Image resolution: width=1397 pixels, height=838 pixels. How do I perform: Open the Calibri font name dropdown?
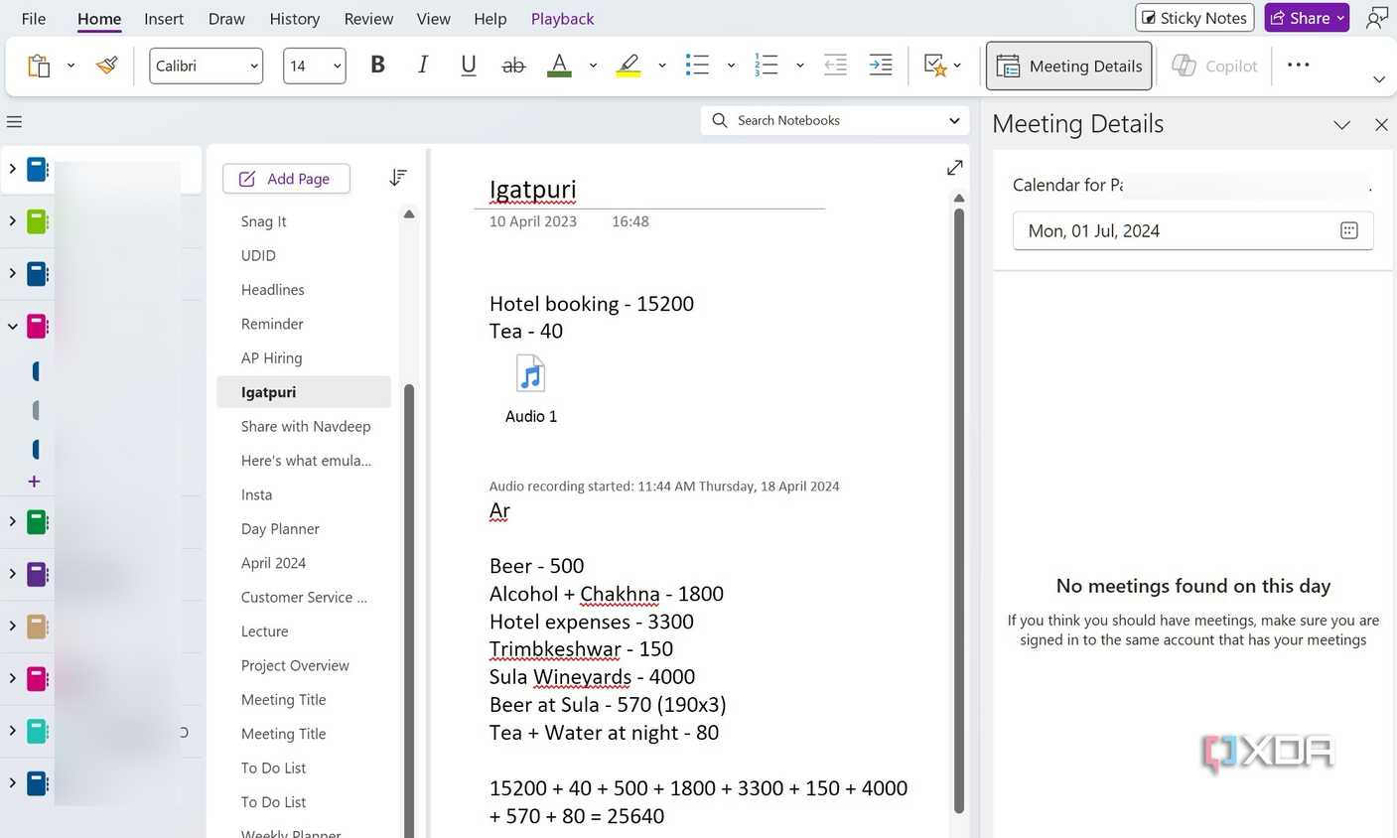[207, 66]
